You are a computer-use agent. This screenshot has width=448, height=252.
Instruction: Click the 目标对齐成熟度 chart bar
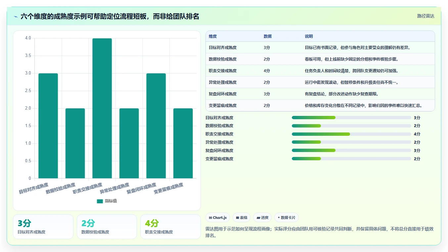pyautogui.click(x=48, y=126)
